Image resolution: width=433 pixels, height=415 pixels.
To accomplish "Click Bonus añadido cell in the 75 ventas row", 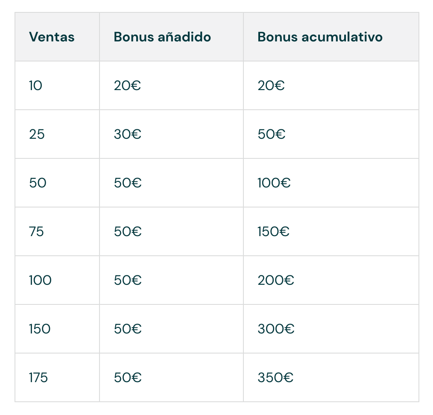I will (128, 232).
